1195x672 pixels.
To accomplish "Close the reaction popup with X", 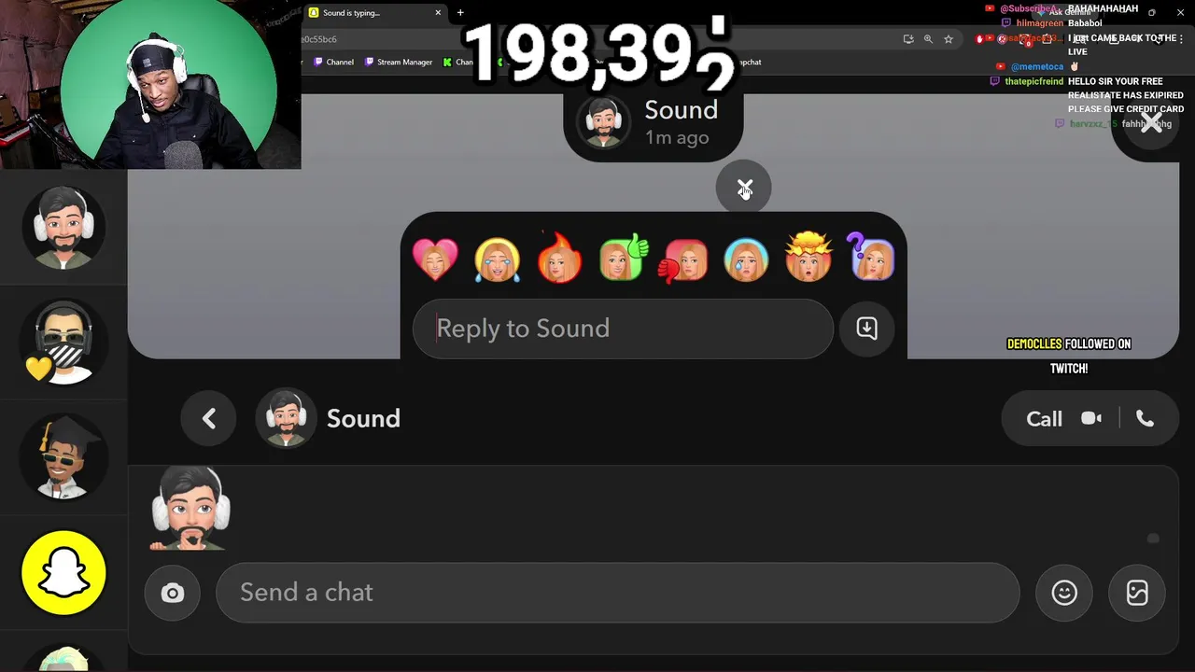I will coord(744,189).
